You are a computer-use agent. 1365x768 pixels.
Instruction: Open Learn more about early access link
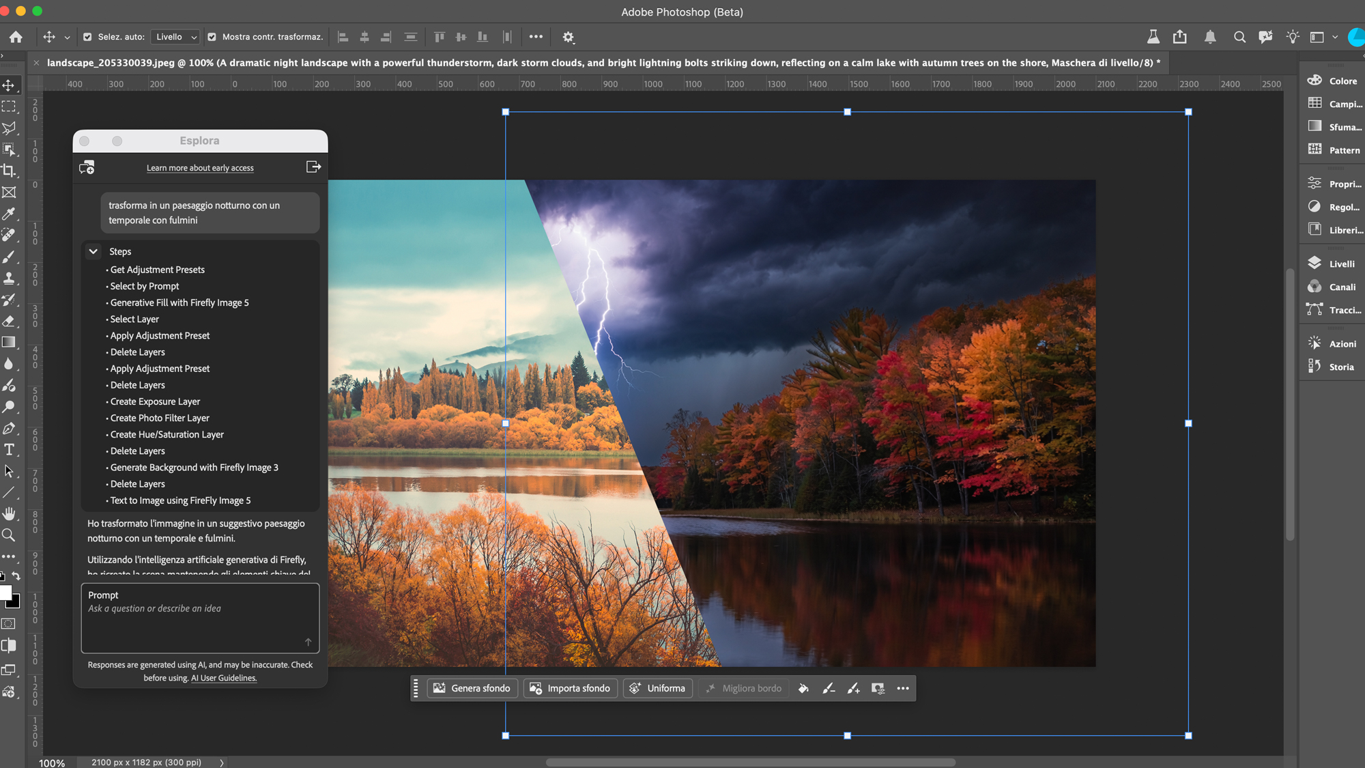[200, 168]
